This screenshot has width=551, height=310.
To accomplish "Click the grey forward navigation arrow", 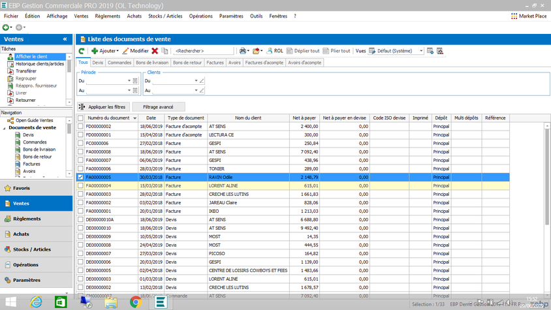I will pyautogui.click(x=19, y=27).
